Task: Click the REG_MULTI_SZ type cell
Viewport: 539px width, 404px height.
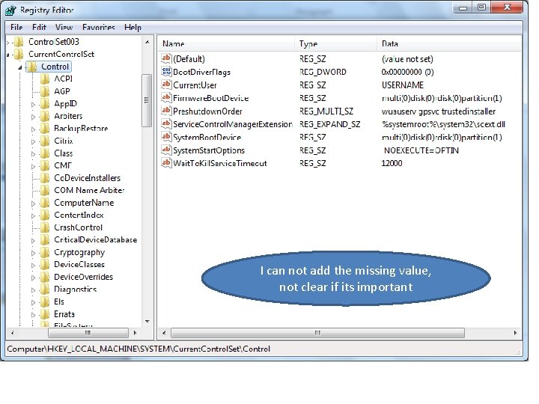Action: [326, 111]
